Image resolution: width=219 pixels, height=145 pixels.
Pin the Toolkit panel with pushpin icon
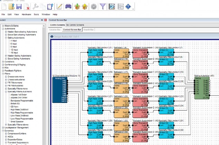(42, 21)
